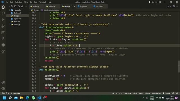Open the Live Share view icon
The image size is (180, 101).
[x=3, y=51]
